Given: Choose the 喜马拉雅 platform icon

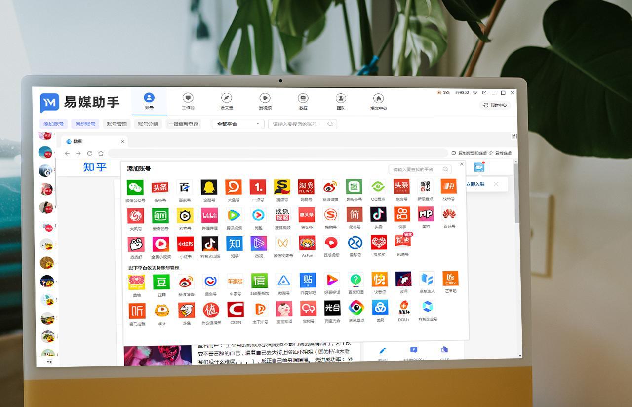Looking at the screenshot, I should point(137,311).
